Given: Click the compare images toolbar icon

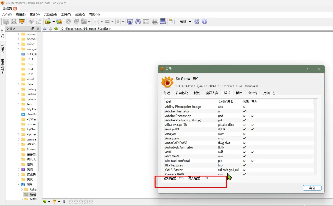Looking at the screenshot, I should (146, 22).
